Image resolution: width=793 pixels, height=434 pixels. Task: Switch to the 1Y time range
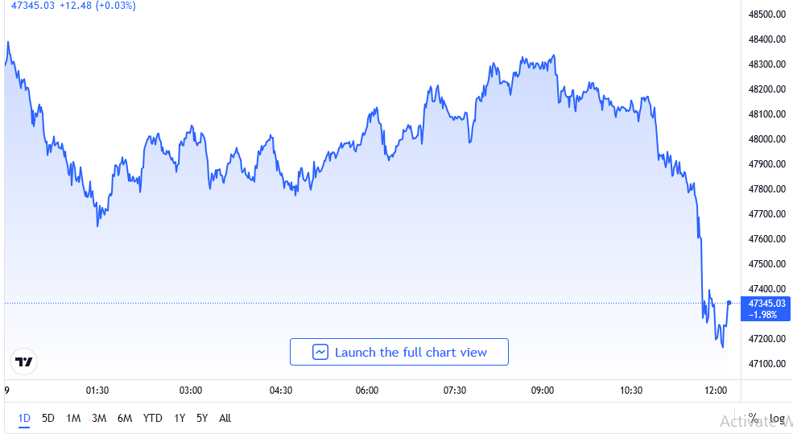coord(180,418)
